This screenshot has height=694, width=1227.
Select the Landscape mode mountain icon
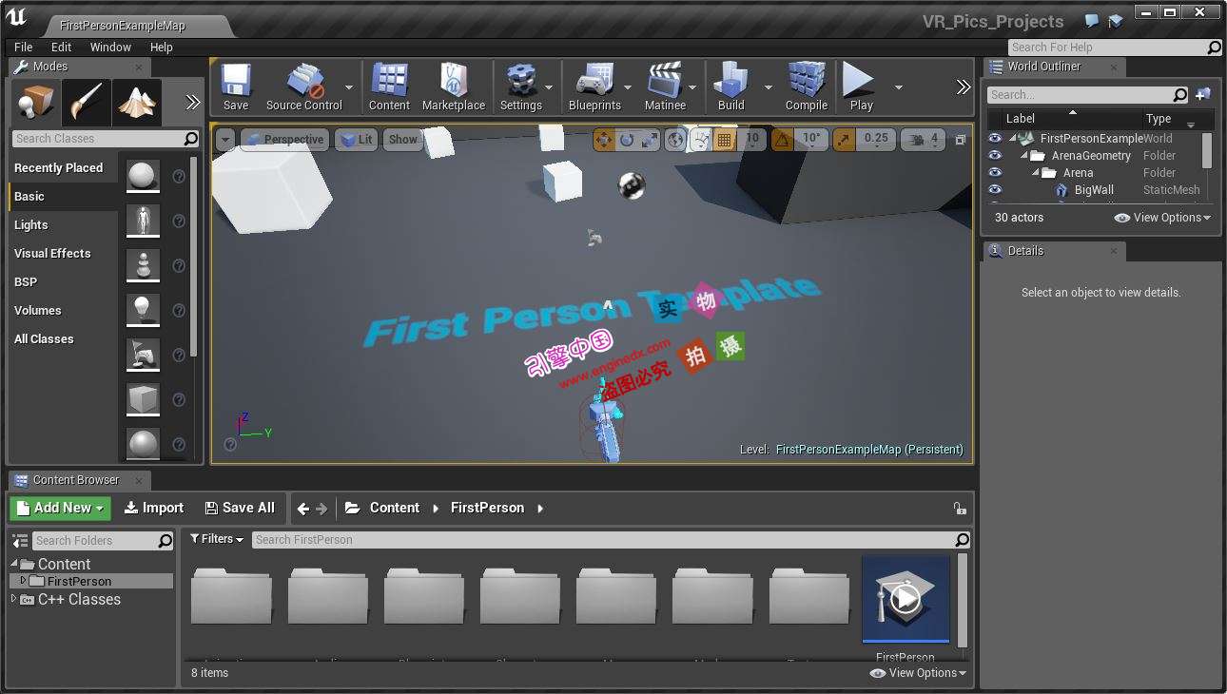point(137,103)
